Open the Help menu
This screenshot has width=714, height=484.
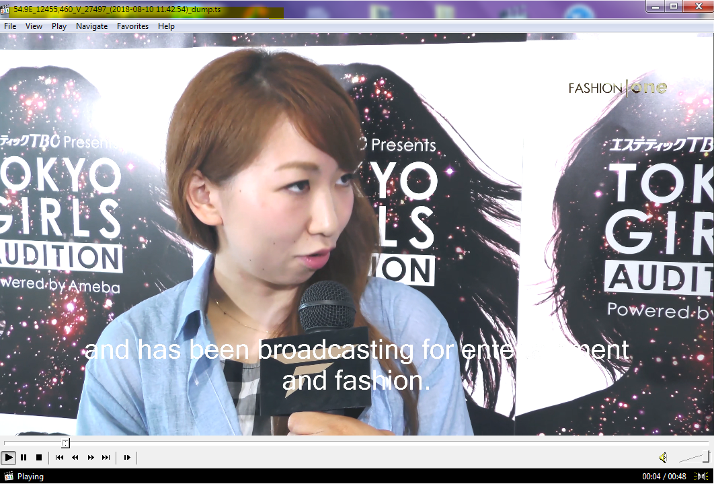tap(166, 26)
